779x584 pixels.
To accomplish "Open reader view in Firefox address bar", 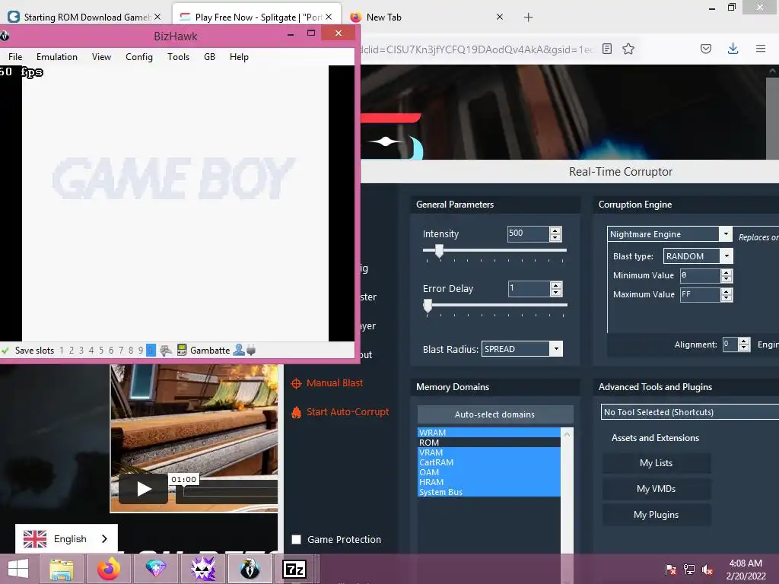I will [606, 49].
